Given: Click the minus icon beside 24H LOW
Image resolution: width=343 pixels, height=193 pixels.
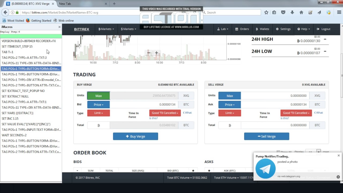Looking at the screenshot, I should click(x=325, y=51).
